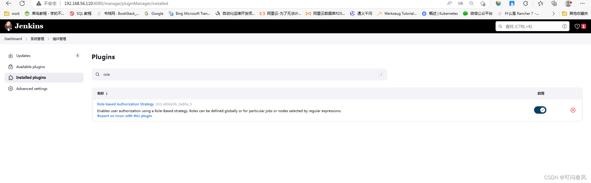Viewport: 591px width, 183px height.
Task: Open the 微信公众平台 bookmark
Action: (x=478, y=14)
